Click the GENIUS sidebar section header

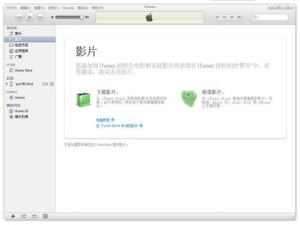coord(12,92)
